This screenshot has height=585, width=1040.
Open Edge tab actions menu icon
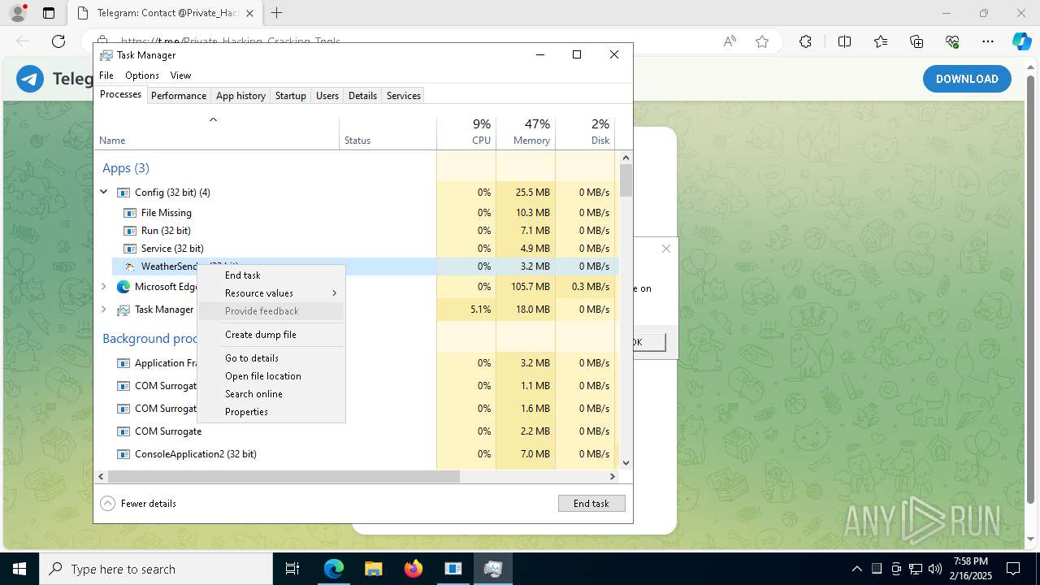49,13
